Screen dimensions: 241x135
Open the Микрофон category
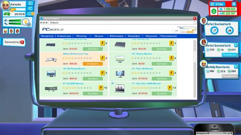pos(134,36)
